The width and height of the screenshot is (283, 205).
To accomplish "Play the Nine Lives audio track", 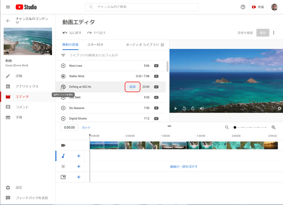I will click(x=63, y=66).
